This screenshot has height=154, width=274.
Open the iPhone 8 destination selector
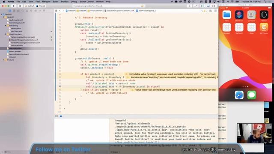[x=41, y=6]
